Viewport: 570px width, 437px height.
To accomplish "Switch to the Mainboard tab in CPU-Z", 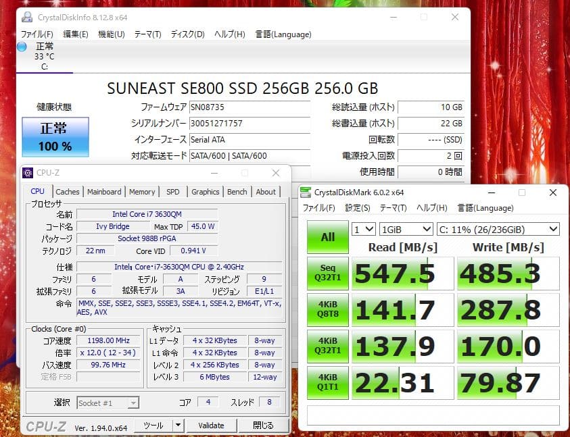I will pos(104,192).
